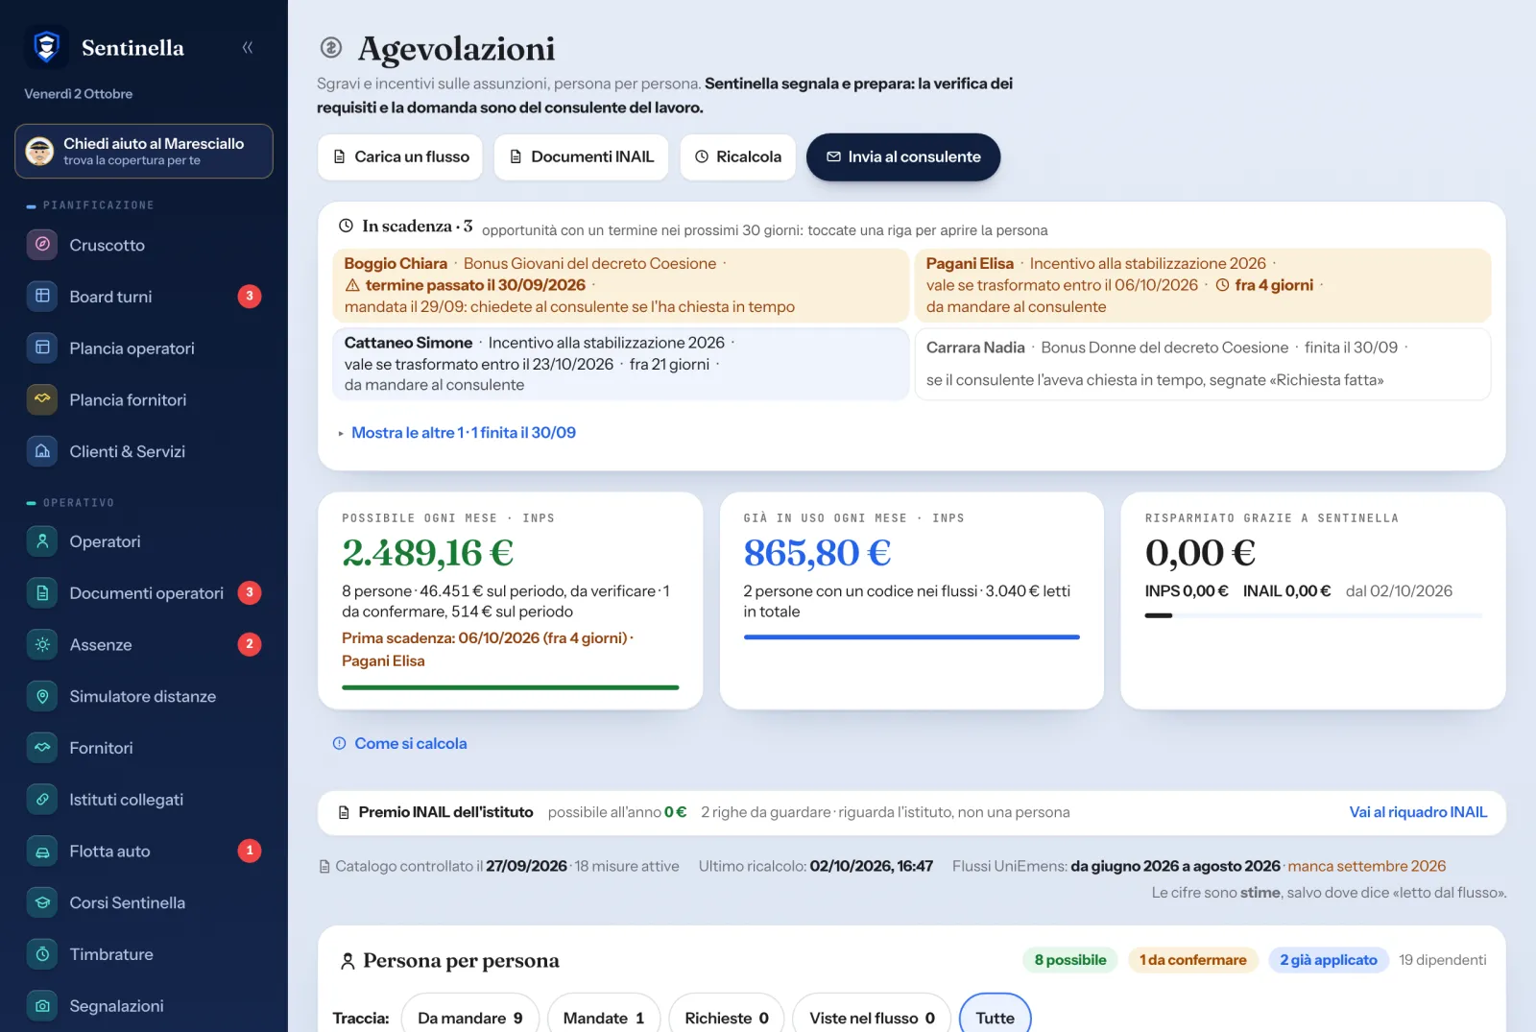Viewport: 1536px width, 1032px height.
Task: Click the Operatori person icon
Action: point(42,541)
